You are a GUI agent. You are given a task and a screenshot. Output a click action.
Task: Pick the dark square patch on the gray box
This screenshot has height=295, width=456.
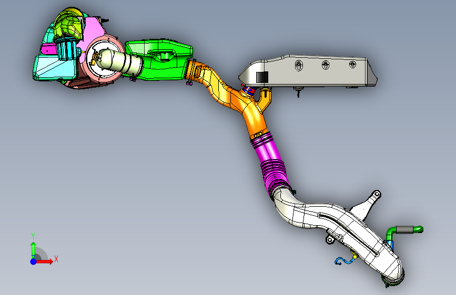[262, 77]
